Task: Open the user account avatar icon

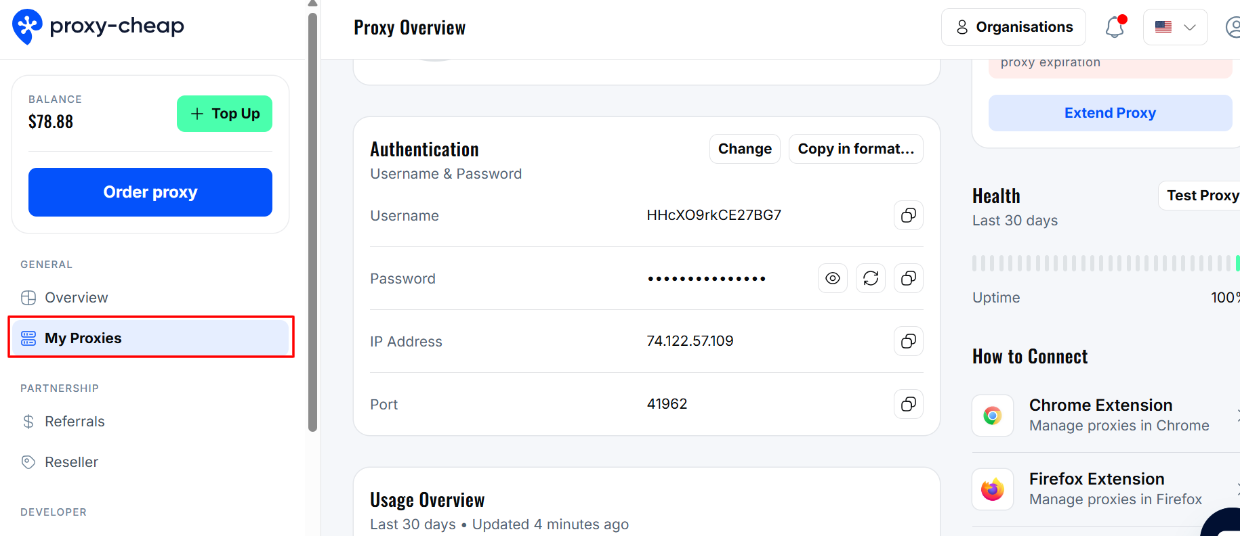Action: pyautogui.click(x=1233, y=27)
